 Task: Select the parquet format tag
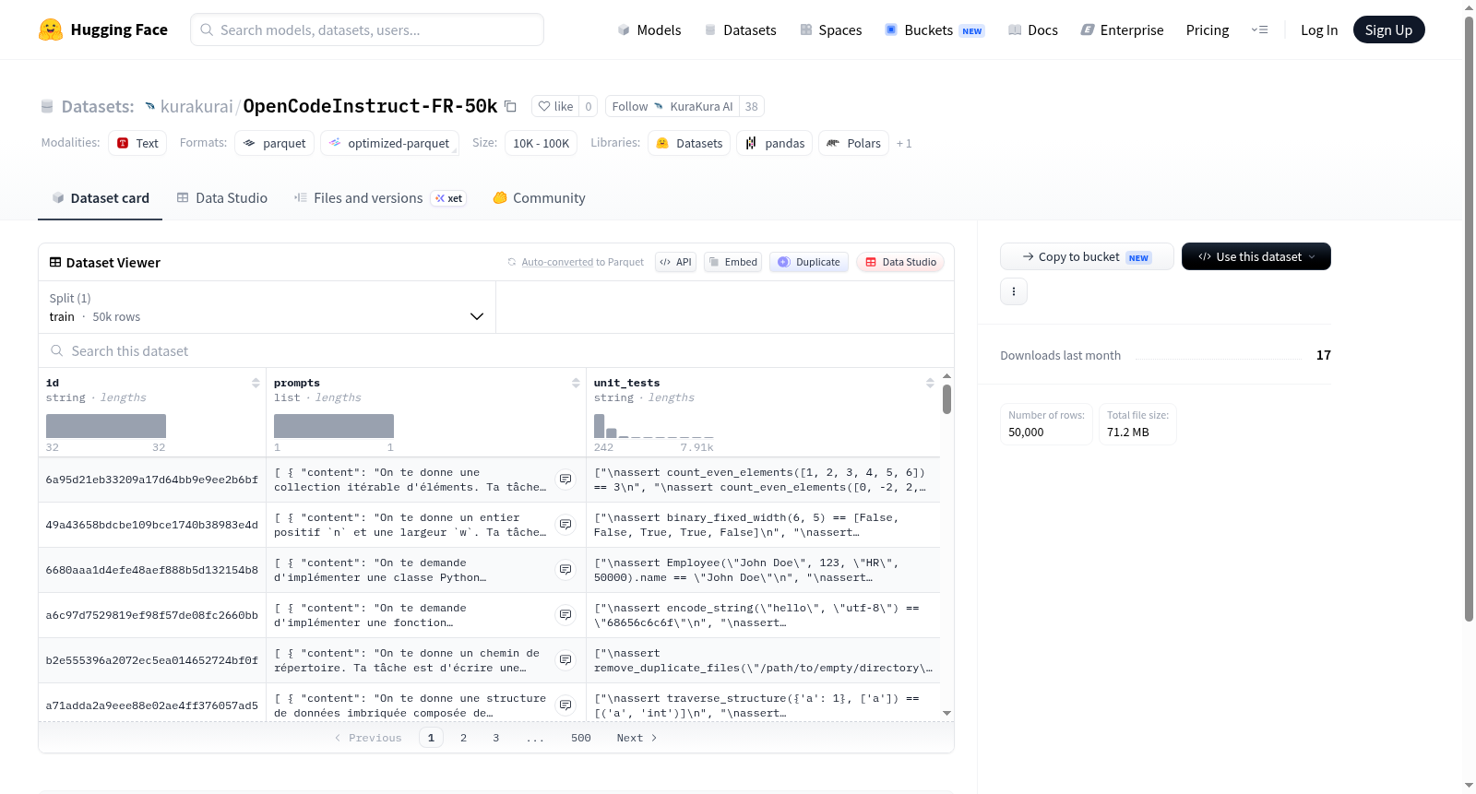pyautogui.click(x=275, y=143)
